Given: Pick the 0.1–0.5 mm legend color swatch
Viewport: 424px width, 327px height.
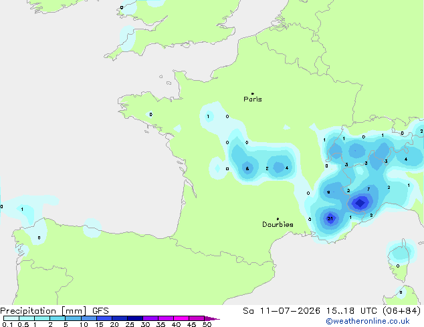Looking at the screenshot, I should coord(11,318).
